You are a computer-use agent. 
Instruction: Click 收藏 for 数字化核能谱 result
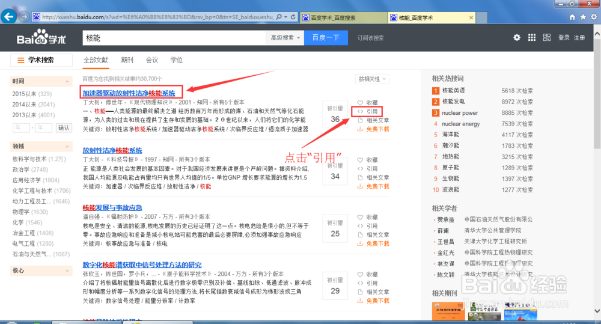(367, 274)
